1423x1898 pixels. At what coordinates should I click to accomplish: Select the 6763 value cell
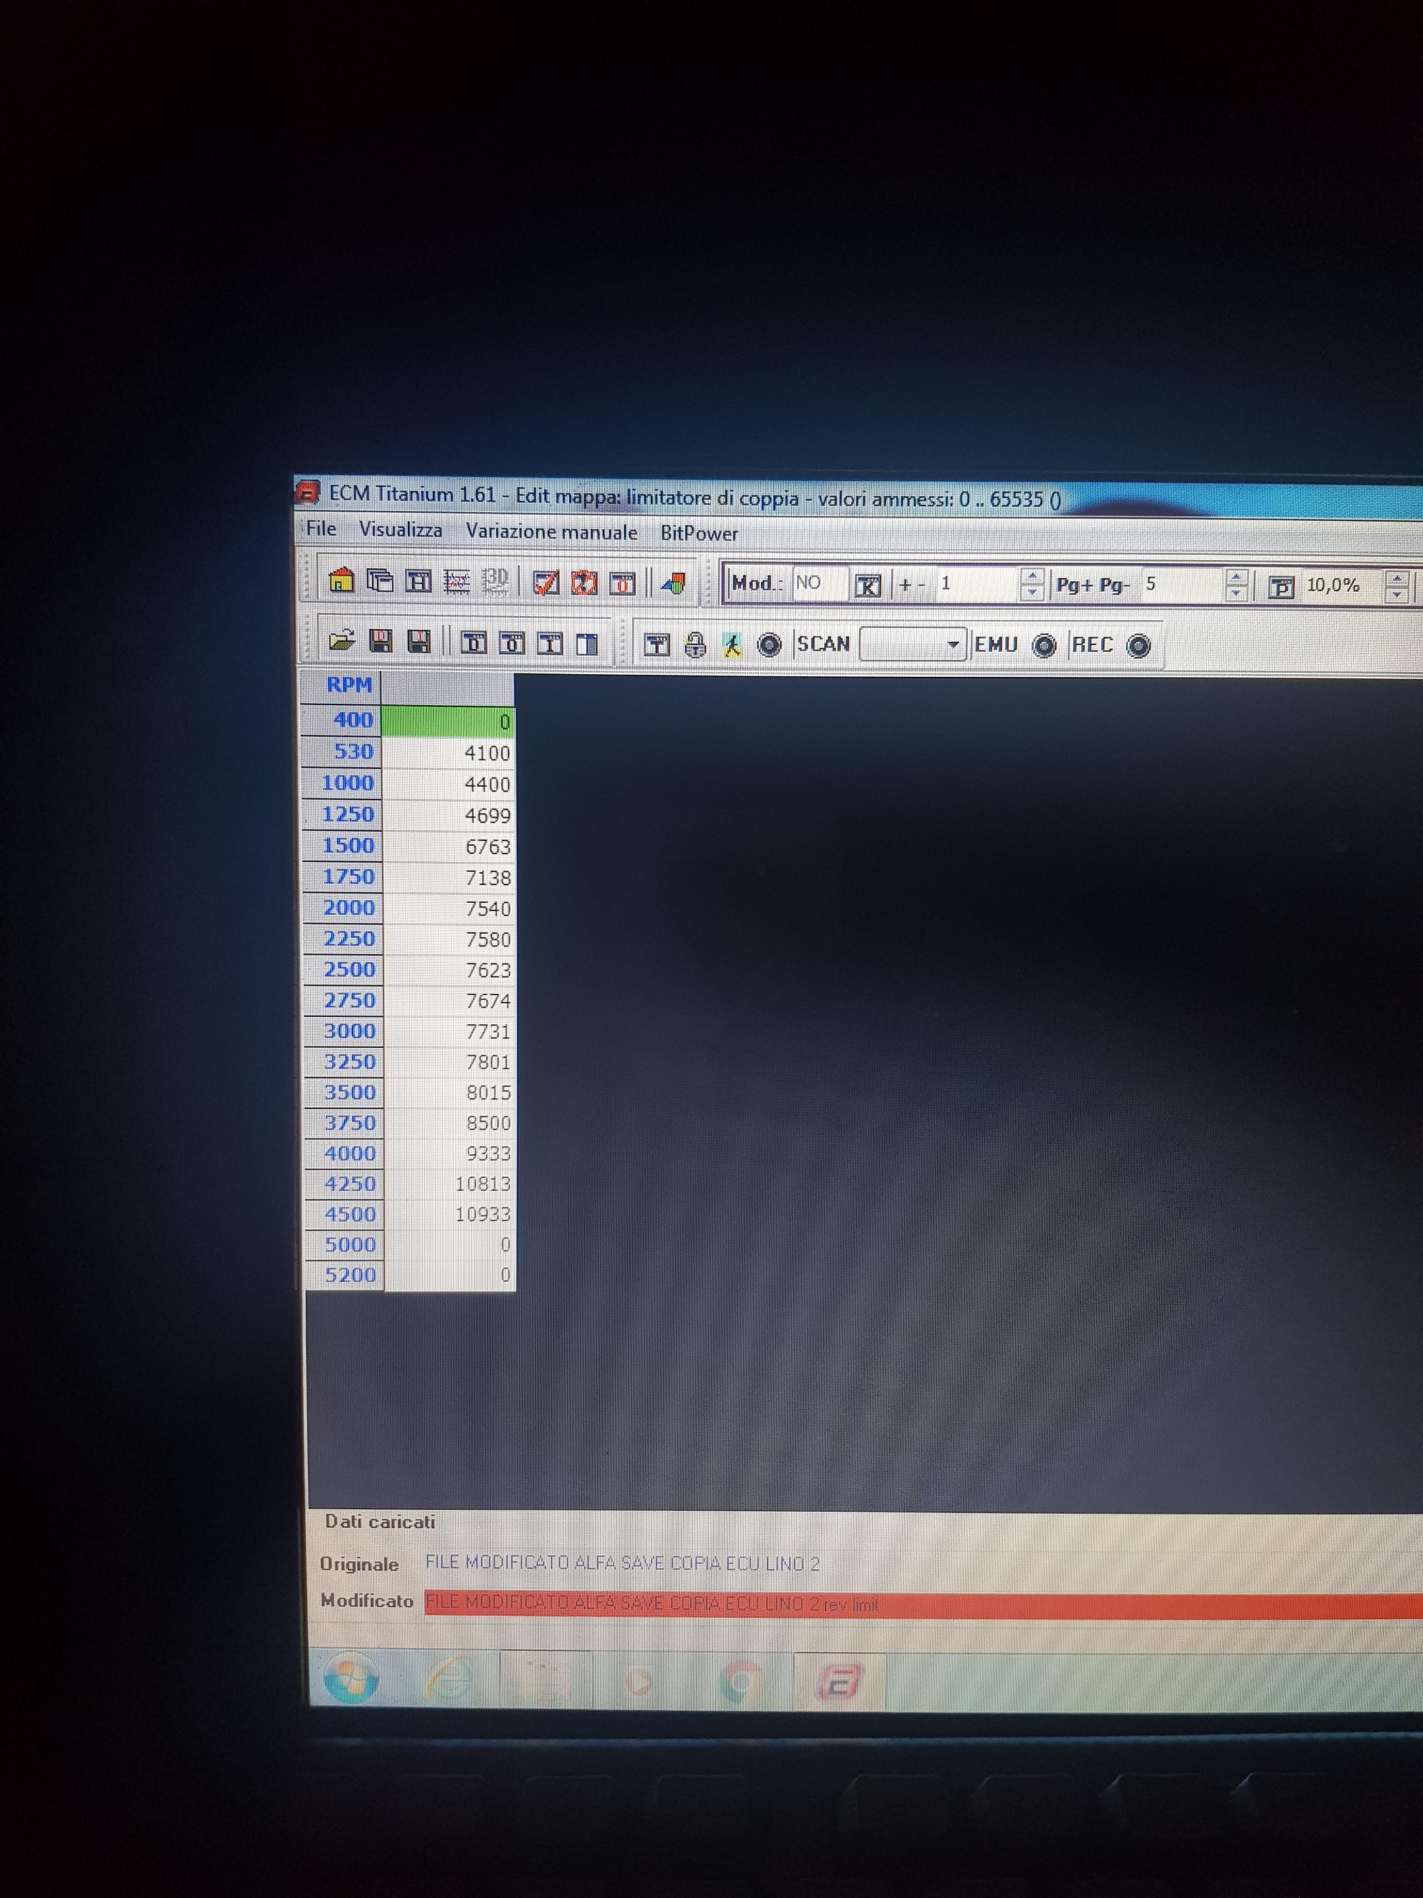(x=448, y=847)
